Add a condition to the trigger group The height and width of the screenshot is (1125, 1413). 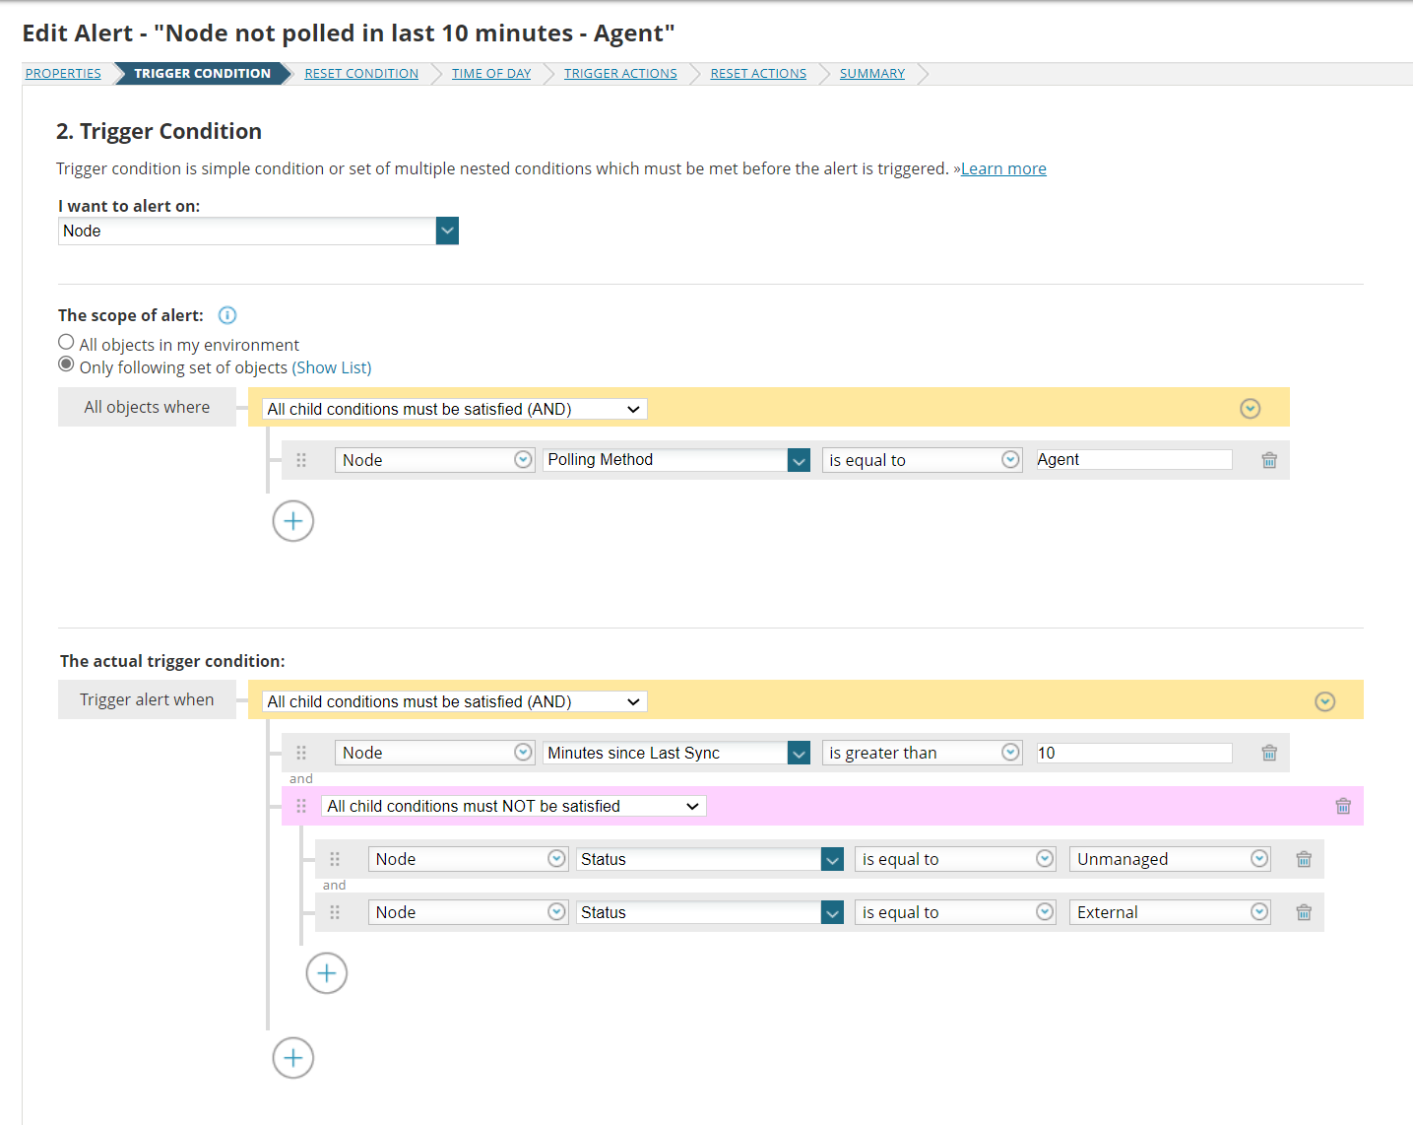click(293, 1058)
